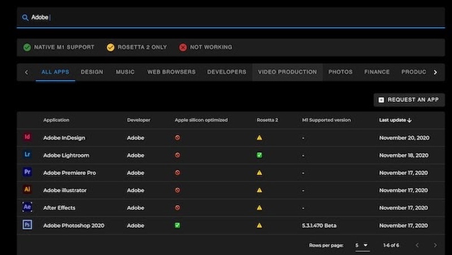
Task: Switch to the Video Production tab
Action: tap(287, 72)
